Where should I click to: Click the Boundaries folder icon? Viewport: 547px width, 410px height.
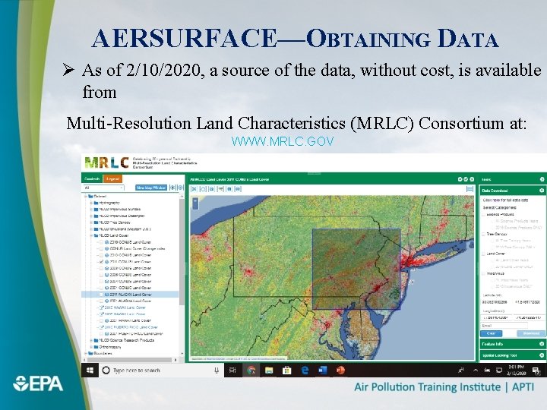pos(90,353)
